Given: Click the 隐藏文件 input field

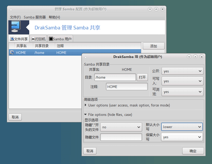Looking at the screenshot, I should 121,137.
